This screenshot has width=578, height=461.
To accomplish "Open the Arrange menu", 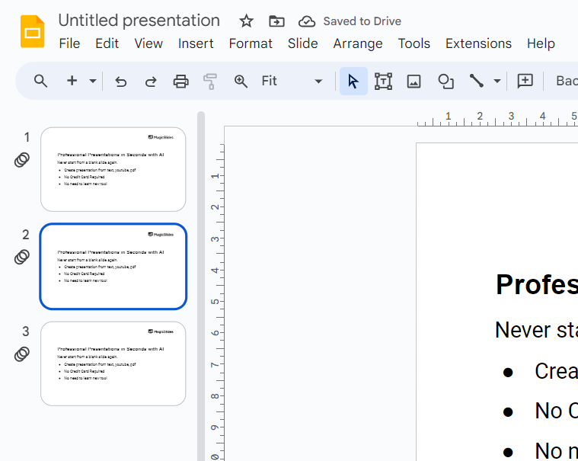I will point(357,43).
